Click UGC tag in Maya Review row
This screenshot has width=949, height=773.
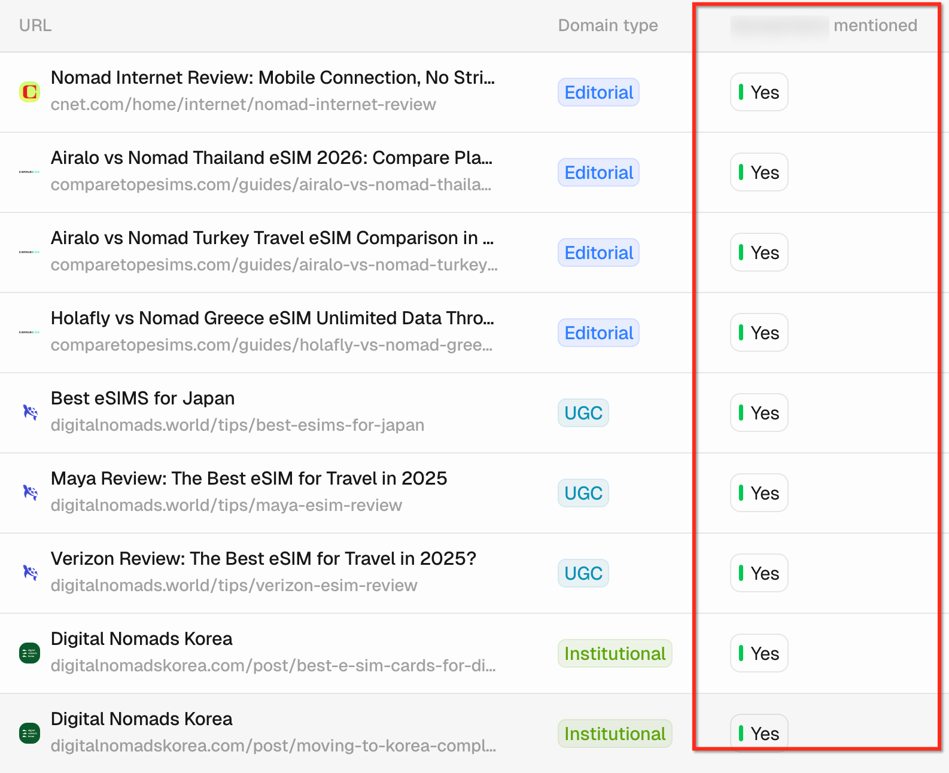coord(583,493)
